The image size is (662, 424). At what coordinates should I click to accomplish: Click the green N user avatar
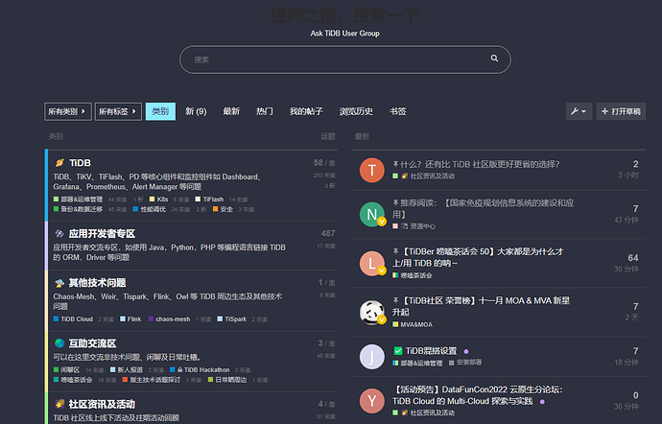pyautogui.click(x=372, y=214)
